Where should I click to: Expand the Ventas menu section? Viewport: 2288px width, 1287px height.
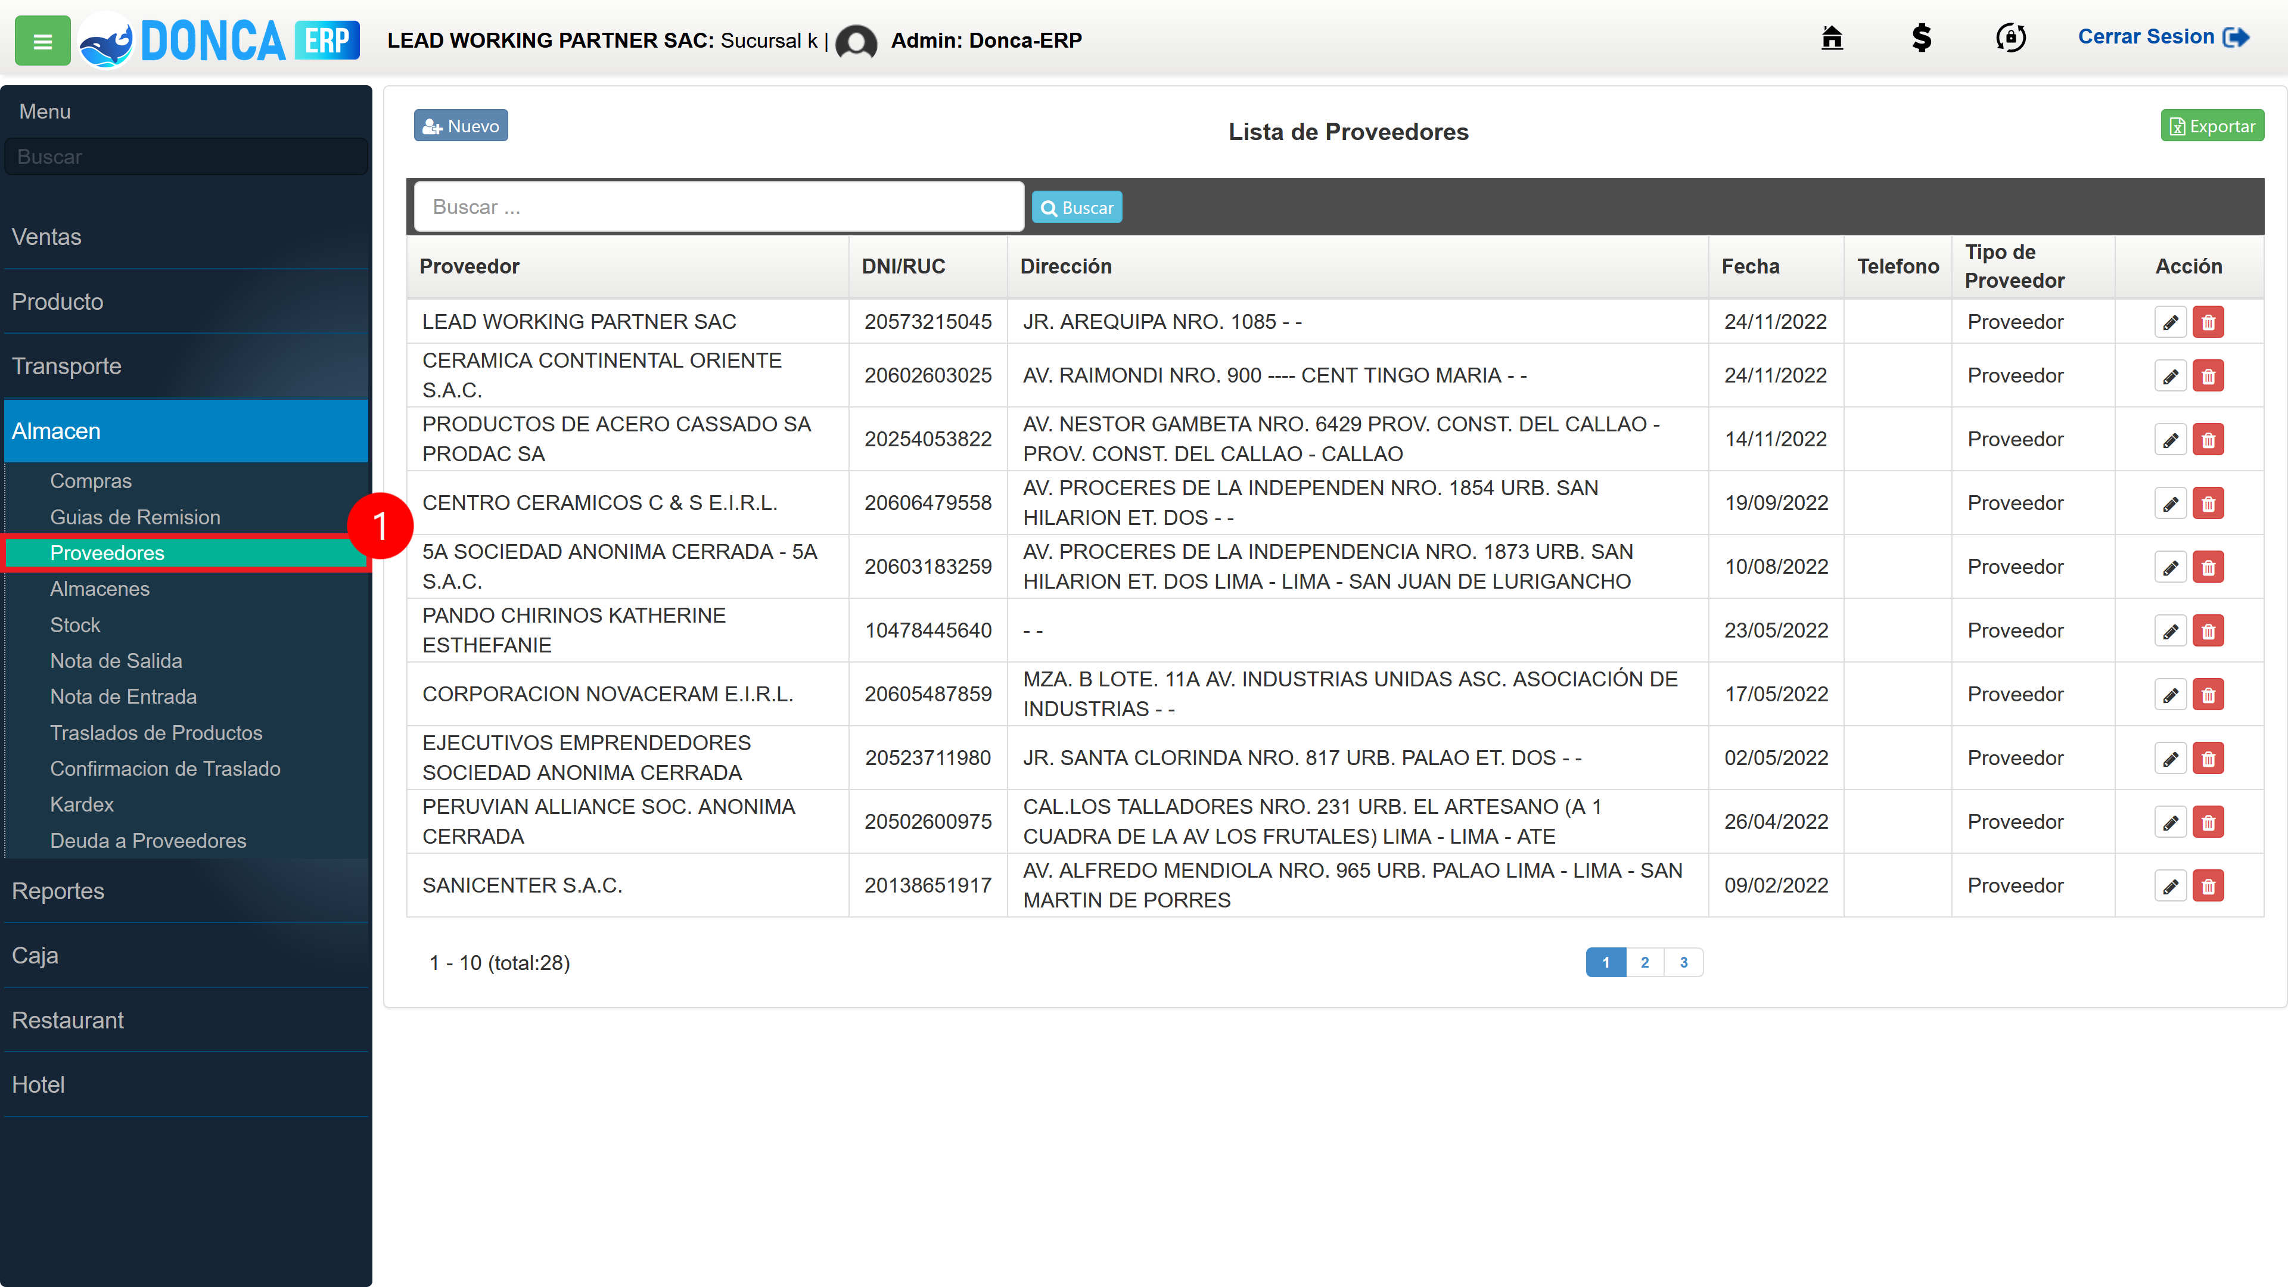(x=186, y=237)
